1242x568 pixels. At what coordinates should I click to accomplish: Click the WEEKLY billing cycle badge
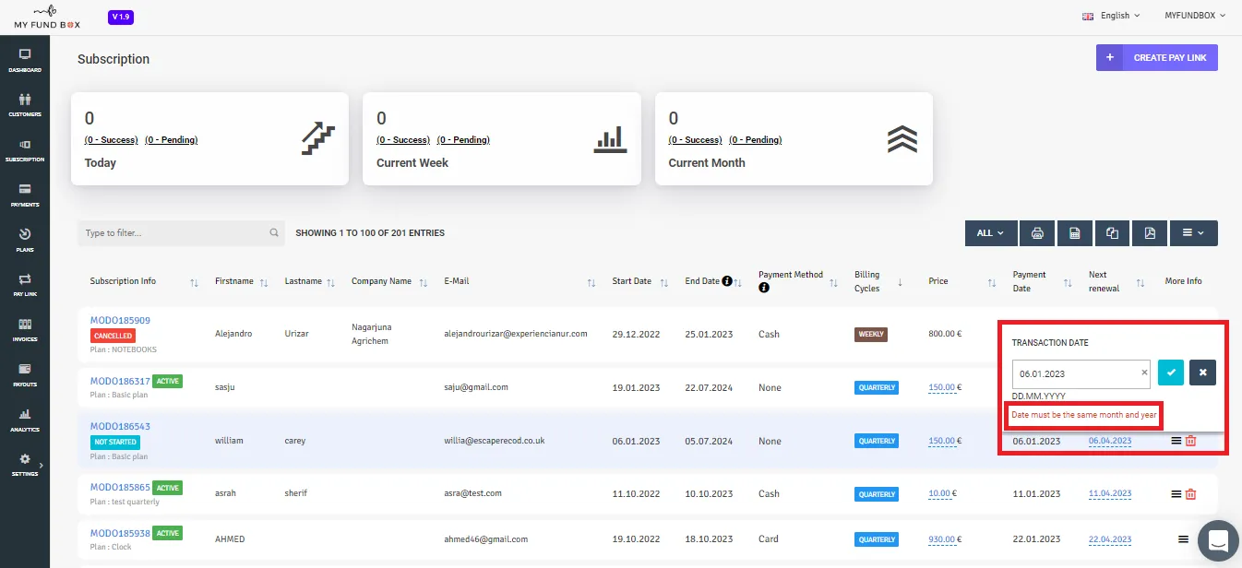click(x=871, y=334)
